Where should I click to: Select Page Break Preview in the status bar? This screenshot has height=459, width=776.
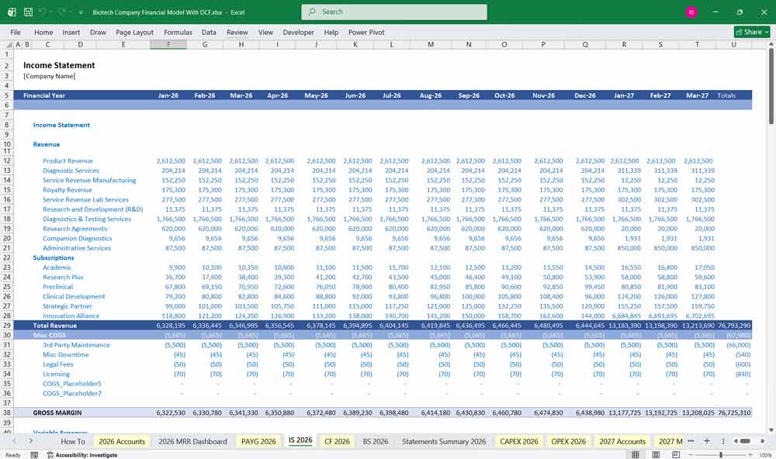(x=676, y=454)
